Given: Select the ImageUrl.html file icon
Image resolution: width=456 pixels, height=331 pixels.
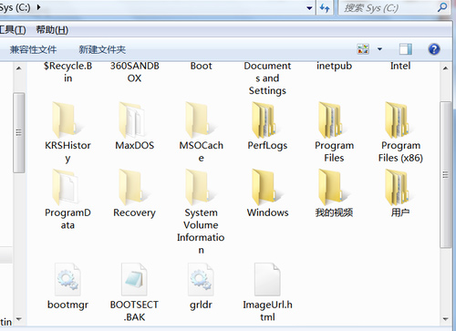Looking at the screenshot, I should coord(267,280).
